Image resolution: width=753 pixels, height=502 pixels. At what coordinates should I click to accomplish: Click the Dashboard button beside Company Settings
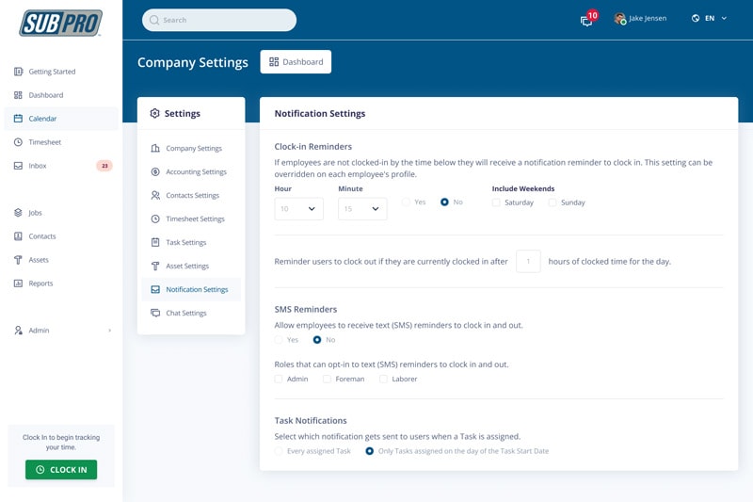click(x=296, y=62)
